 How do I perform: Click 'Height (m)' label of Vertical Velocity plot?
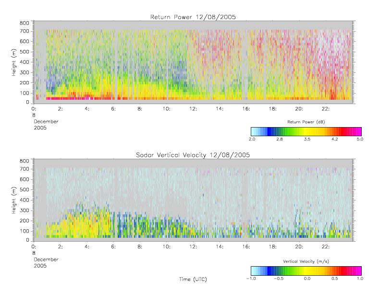14,200
